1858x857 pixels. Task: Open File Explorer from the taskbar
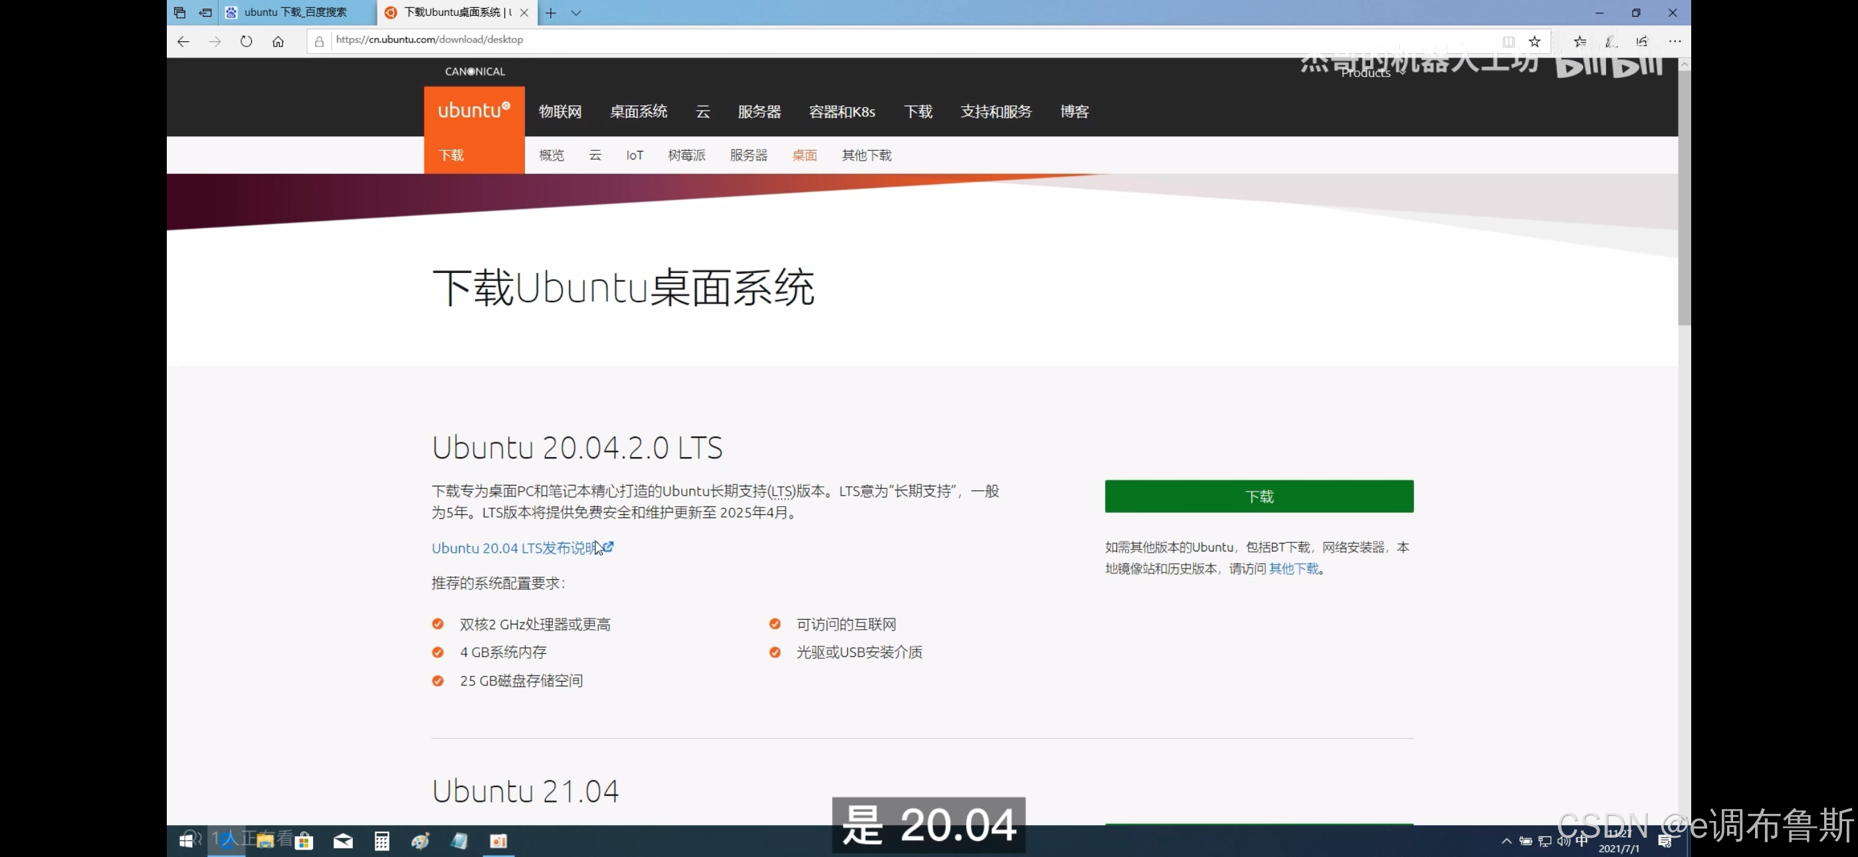tap(264, 840)
